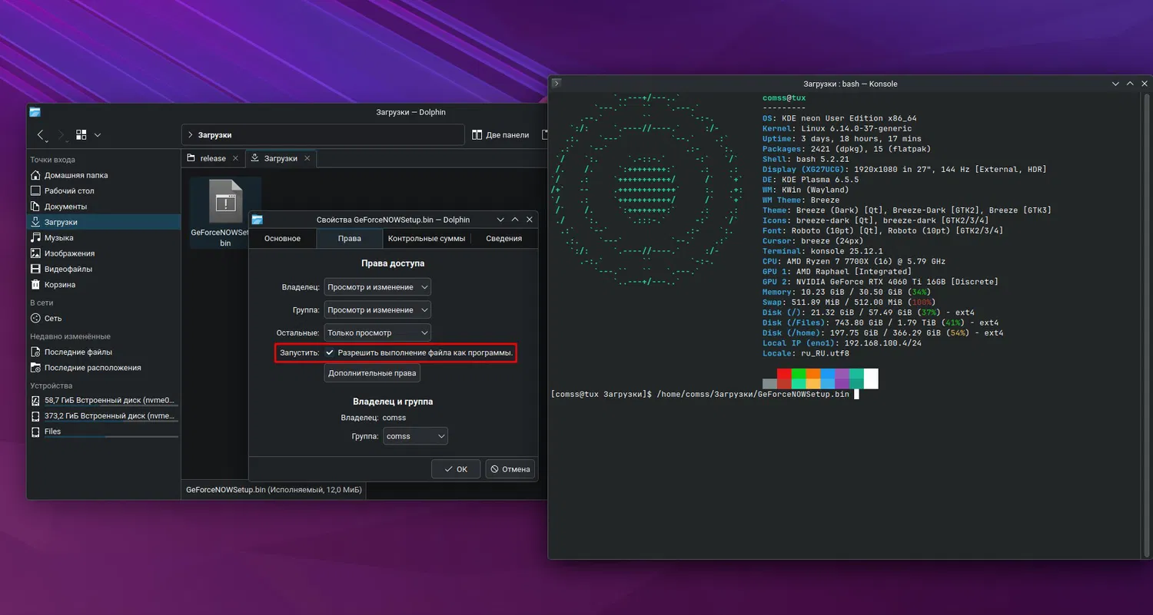Click the Konsole app icon in the title bar
Screen dimensions: 1153x615
coord(557,84)
